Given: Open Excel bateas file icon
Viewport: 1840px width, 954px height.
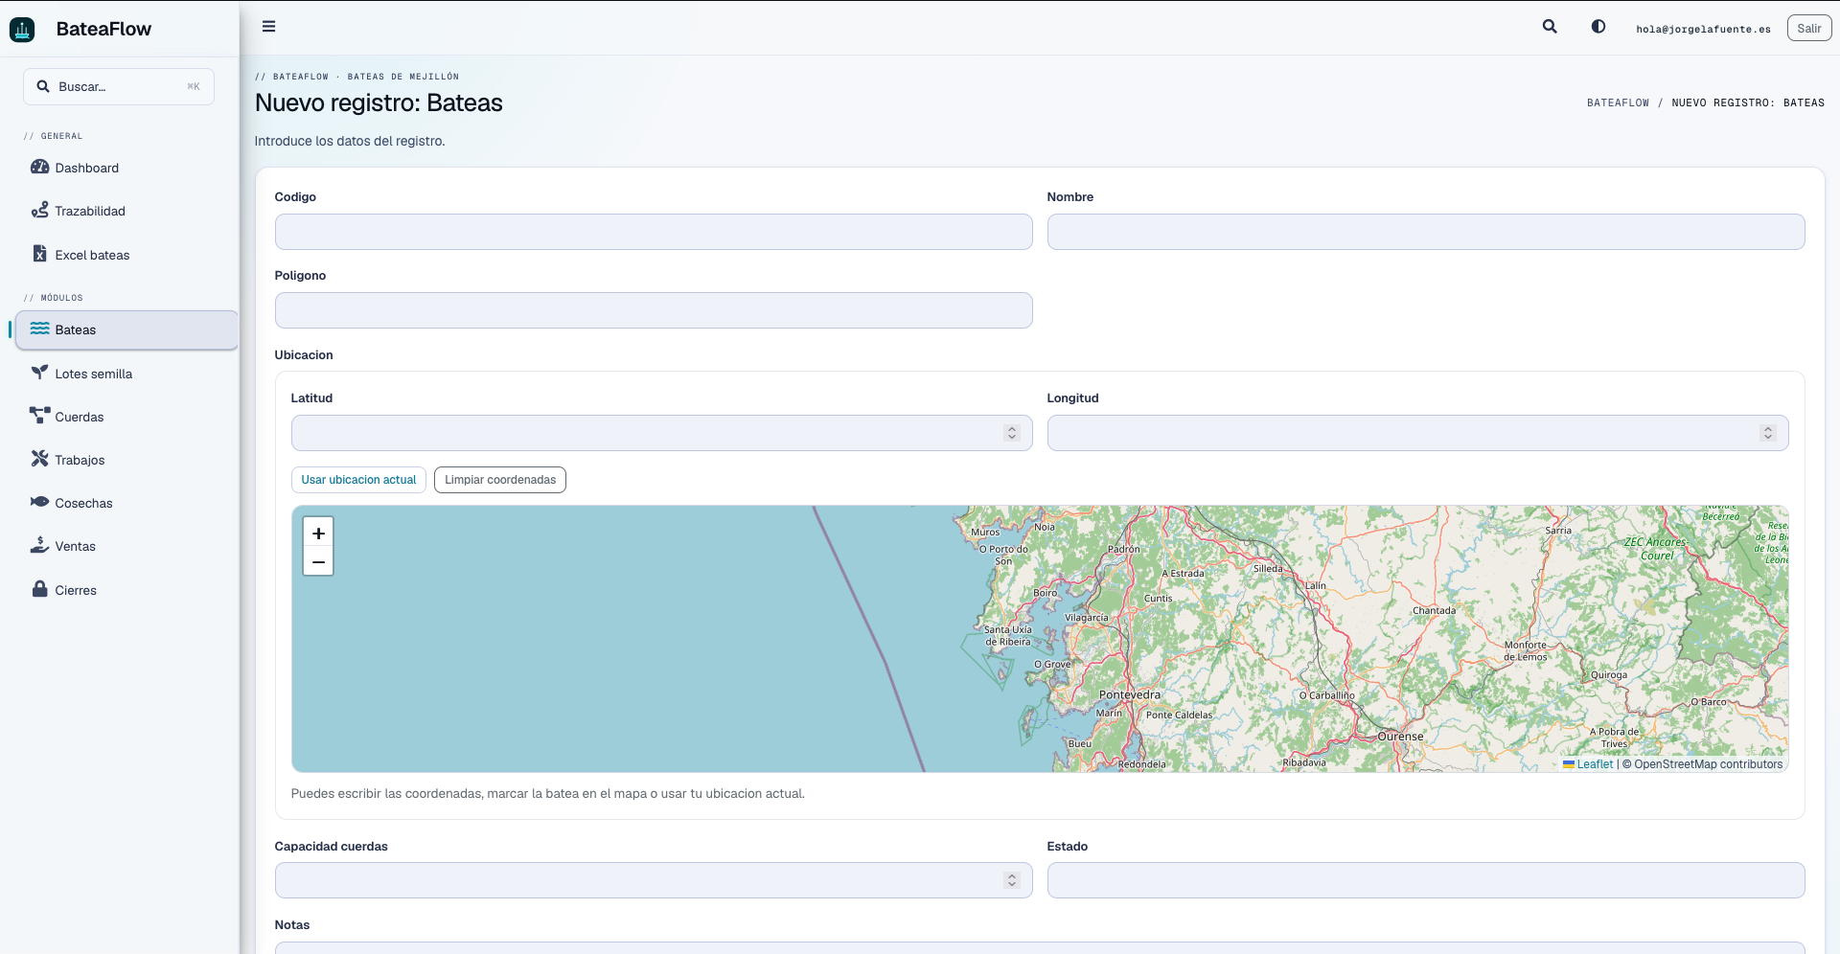Looking at the screenshot, I should pos(39,254).
